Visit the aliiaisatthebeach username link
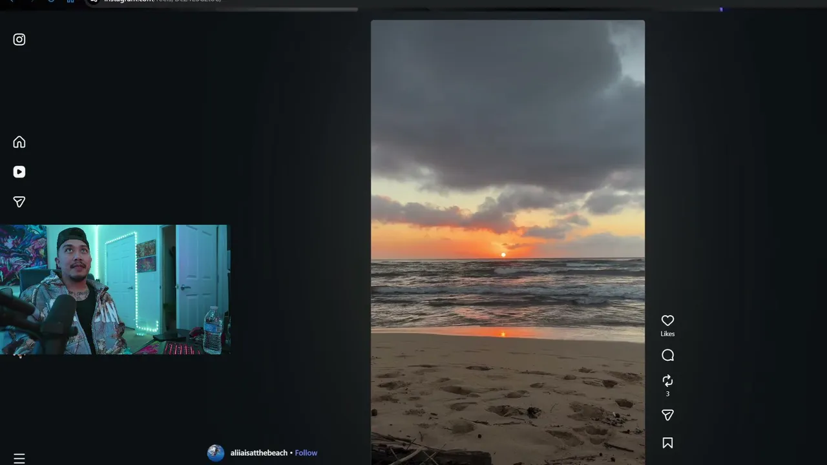Viewport: 827px width, 465px height. point(259,453)
